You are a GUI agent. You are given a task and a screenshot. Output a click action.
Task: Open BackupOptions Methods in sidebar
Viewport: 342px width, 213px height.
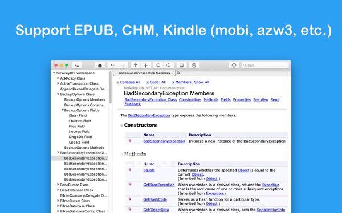(84, 148)
